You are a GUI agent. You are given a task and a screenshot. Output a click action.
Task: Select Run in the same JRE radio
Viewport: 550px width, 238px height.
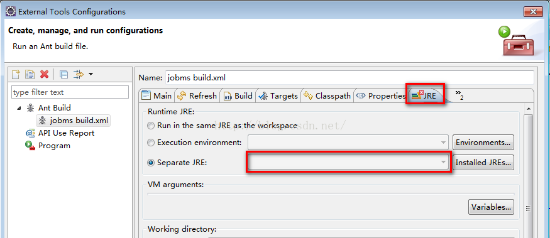point(151,126)
